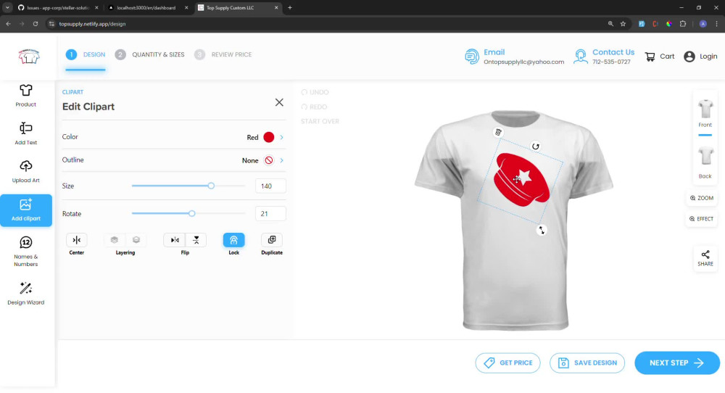Launch the Design Wizard
Screen dimensions: 725x393
tap(26, 294)
